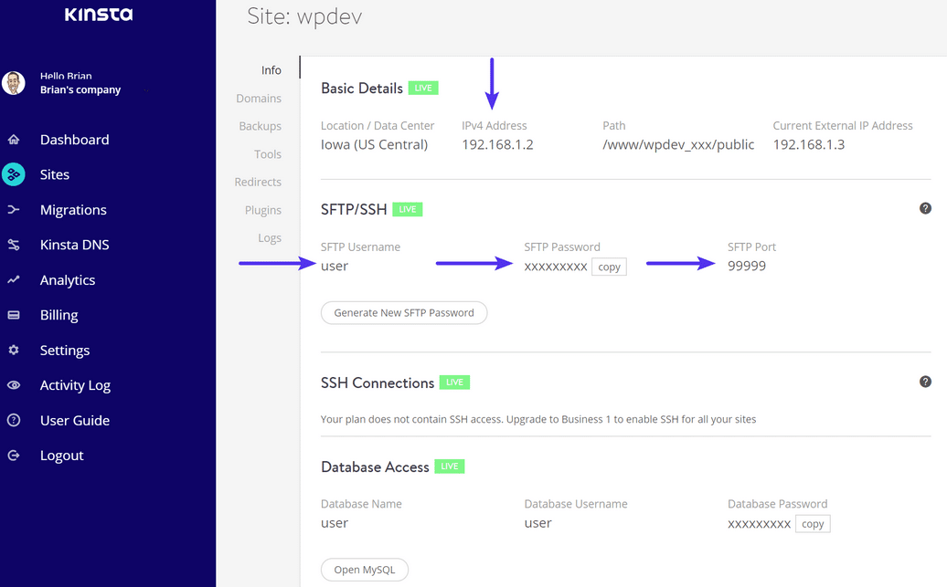Click the Kinsta logo
Viewport: 947px width, 587px height.
pos(98,15)
